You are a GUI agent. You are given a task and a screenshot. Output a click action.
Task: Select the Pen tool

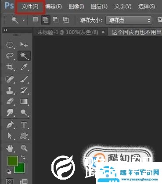(10, 125)
